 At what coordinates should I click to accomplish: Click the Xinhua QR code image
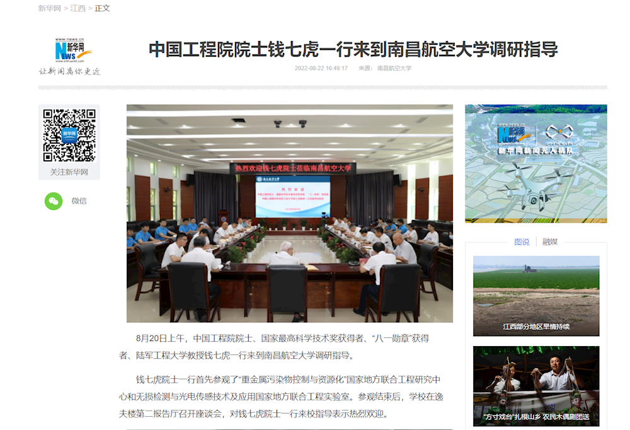click(x=69, y=135)
